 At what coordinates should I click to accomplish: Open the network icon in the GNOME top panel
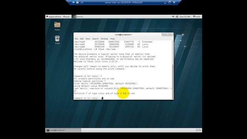coord(177,17)
